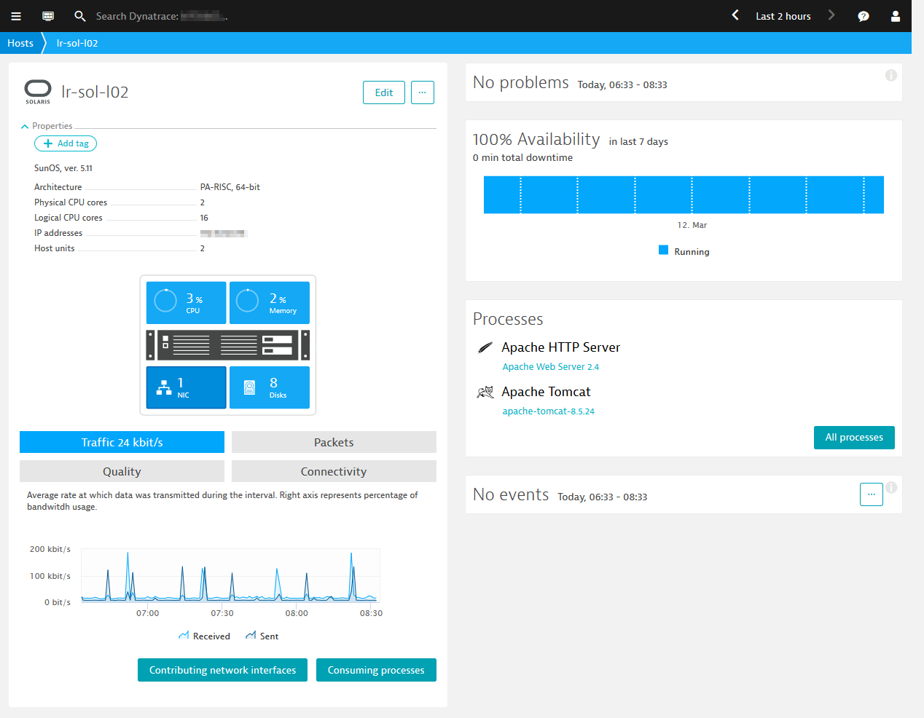Click the Apache Tomcat process name

pyautogui.click(x=546, y=392)
